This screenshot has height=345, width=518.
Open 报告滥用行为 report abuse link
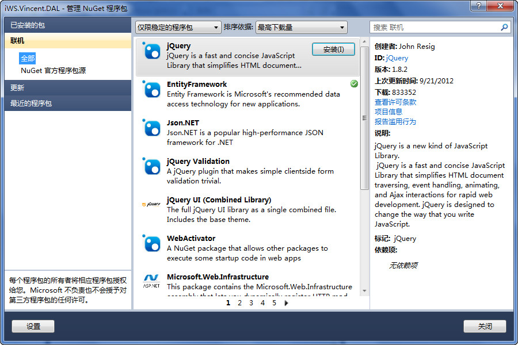point(395,121)
